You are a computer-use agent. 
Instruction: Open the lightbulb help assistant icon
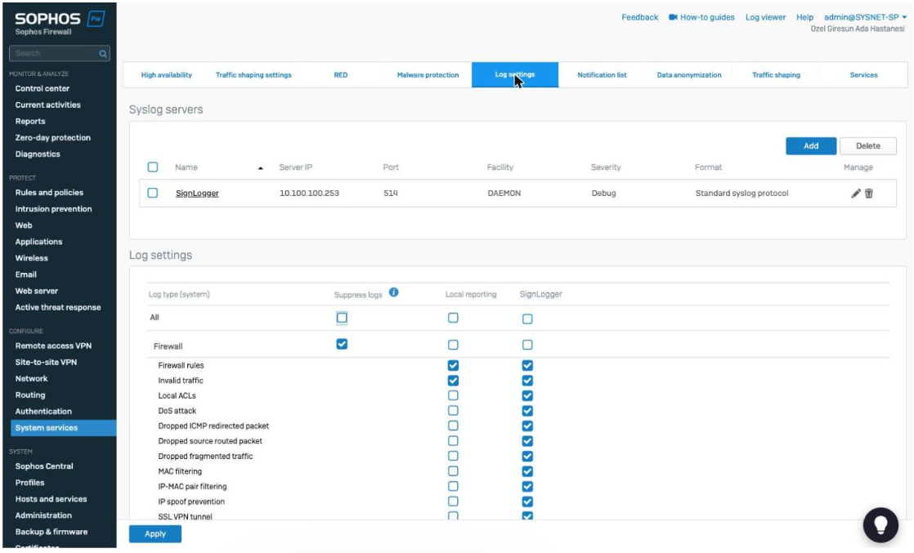880,525
